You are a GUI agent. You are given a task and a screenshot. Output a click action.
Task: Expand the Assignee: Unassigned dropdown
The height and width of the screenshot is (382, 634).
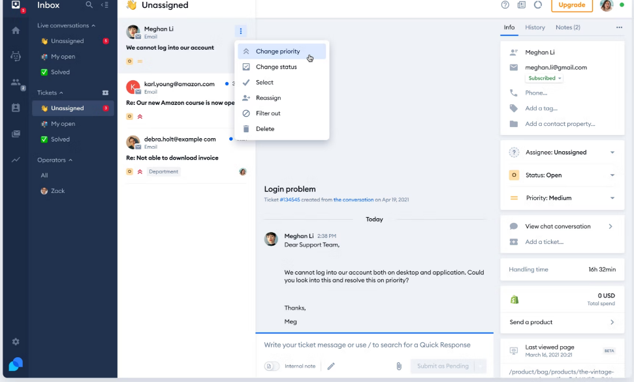coord(611,152)
